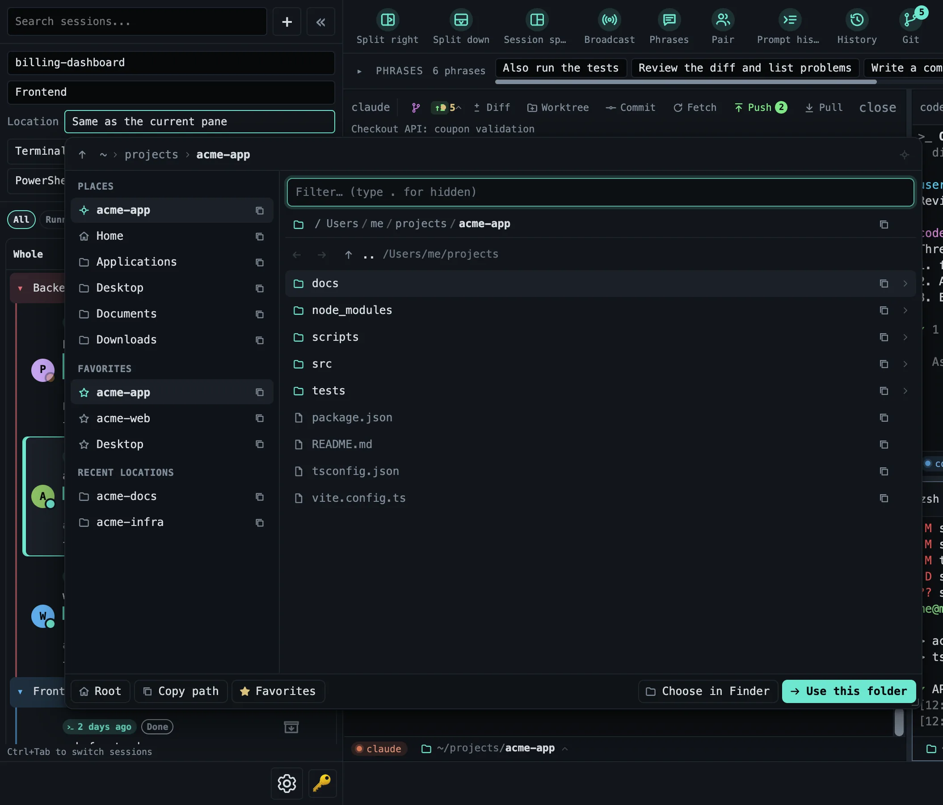Go up one folder via arrow in breadcrumb
The width and height of the screenshot is (943, 805).
(82, 155)
